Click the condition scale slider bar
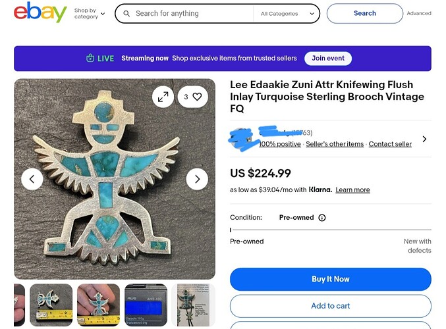This screenshot has height=329, width=446. click(331, 230)
